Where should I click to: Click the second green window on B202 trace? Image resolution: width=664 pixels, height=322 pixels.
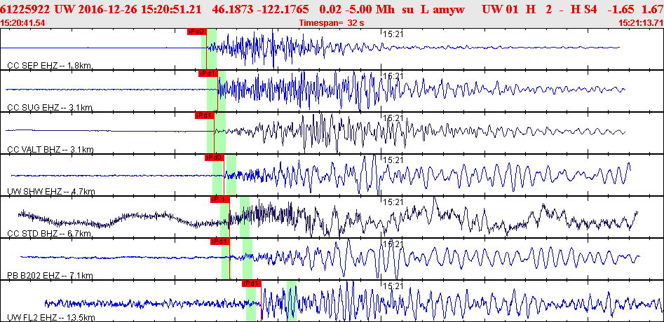point(248,258)
